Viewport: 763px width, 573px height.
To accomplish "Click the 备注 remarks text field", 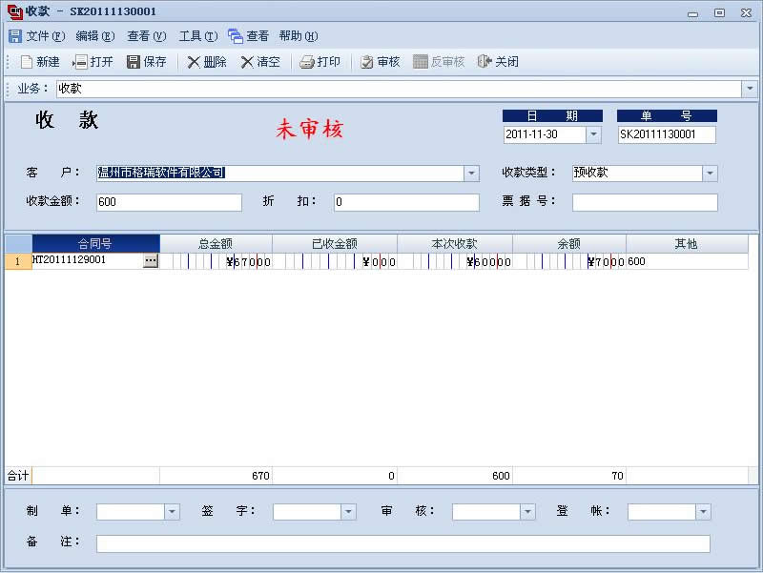I will [x=402, y=543].
